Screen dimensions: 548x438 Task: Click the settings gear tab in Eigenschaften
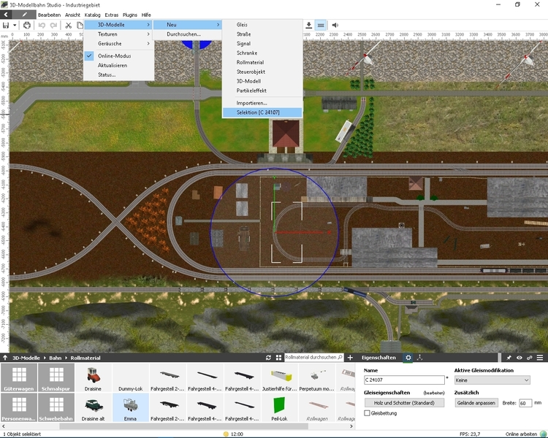tap(408, 358)
